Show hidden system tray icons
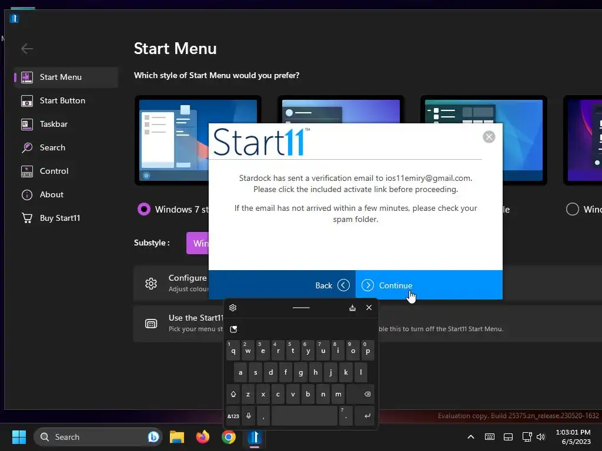Screen dimensions: 602x451 pyautogui.click(x=471, y=437)
